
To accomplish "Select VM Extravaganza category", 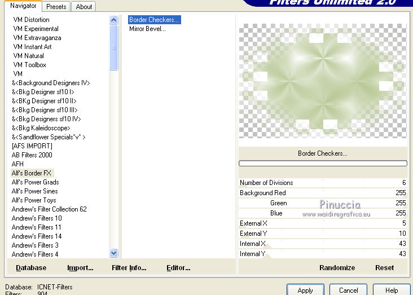I will pyautogui.click(x=37, y=38).
